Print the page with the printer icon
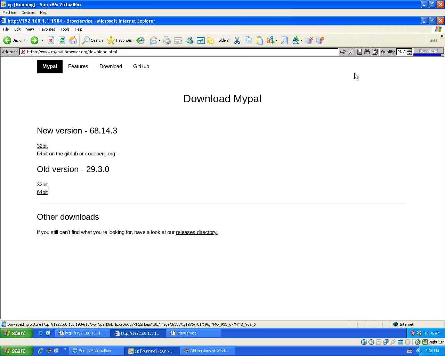Viewport: 445px width, 356px height. (x=167, y=40)
